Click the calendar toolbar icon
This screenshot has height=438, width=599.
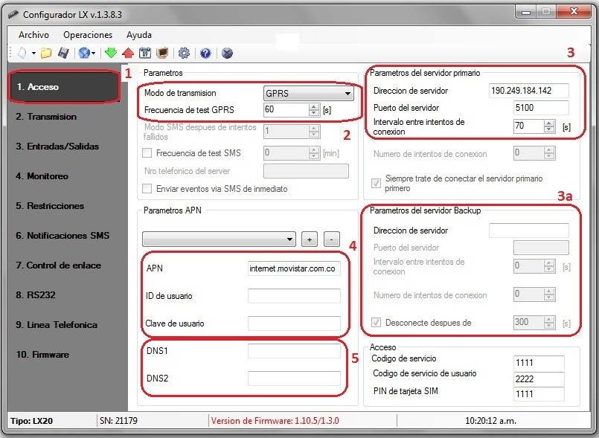pyautogui.click(x=145, y=53)
